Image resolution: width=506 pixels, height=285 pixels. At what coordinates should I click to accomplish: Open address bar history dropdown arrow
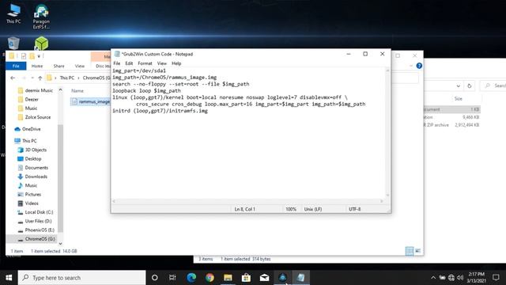coord(459,86)
